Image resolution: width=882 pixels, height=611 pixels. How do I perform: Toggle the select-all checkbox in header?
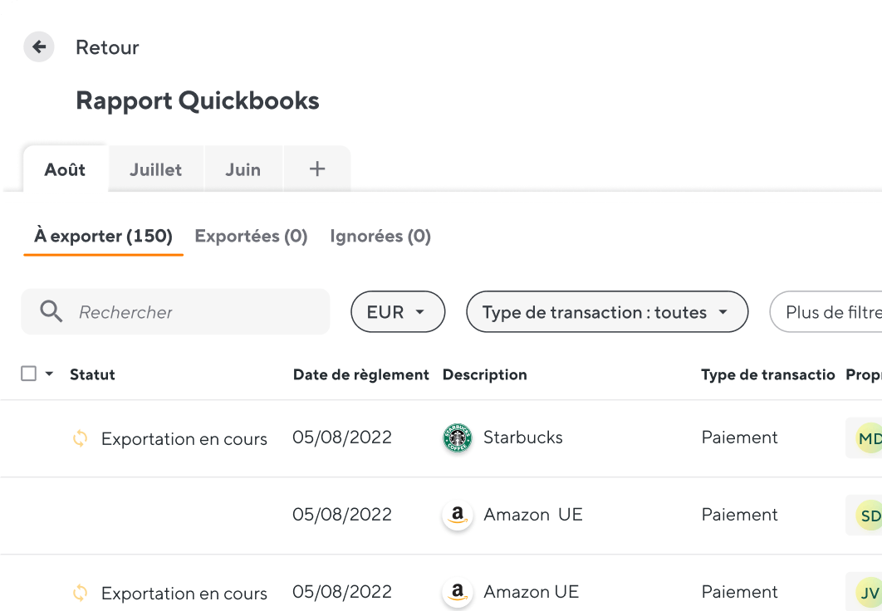point(29,374)
